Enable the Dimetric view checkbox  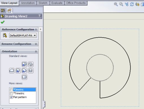pyautogui.click(x=11, y=90)
